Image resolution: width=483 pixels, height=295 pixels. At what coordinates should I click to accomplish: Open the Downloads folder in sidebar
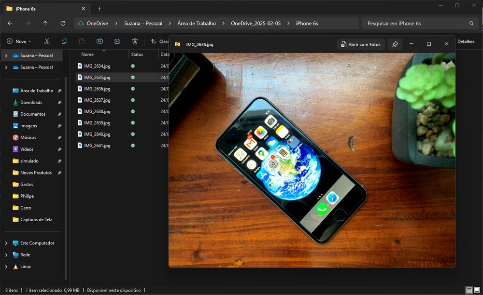31,103
